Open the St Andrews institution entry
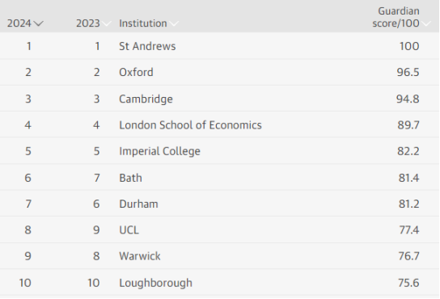This screenshot has height=299, width=440. (147, 46)
